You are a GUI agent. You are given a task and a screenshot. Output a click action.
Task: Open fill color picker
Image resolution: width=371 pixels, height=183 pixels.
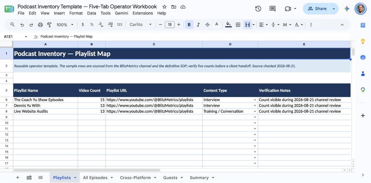(x=228, y=25)
